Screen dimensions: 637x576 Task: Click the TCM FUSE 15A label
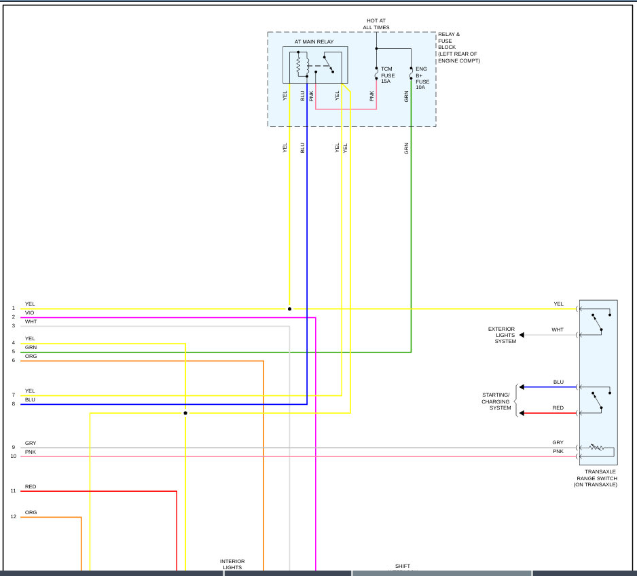click(x=388, y=75)
